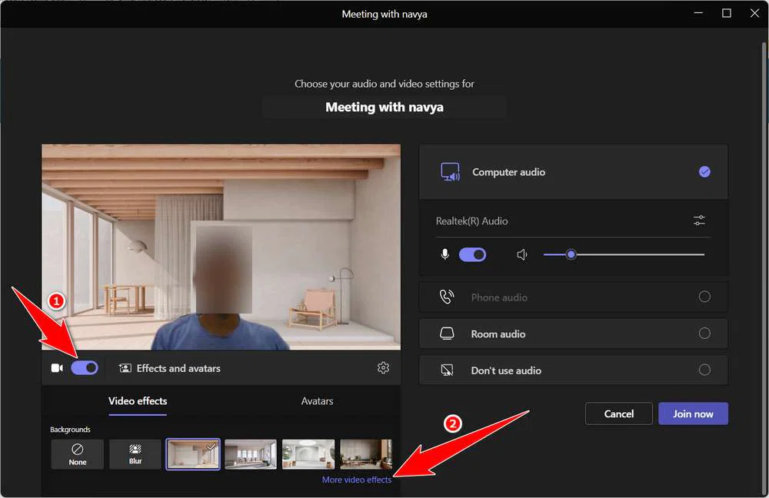Cancel joining the meeting
The height and width of the screenshot is (498, 769).
pyautogui.click(x=618, y=413)
